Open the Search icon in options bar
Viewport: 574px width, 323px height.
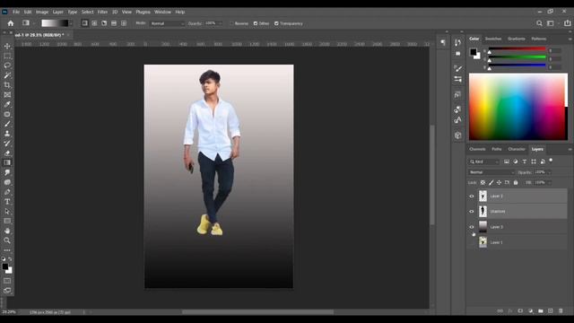539,23
